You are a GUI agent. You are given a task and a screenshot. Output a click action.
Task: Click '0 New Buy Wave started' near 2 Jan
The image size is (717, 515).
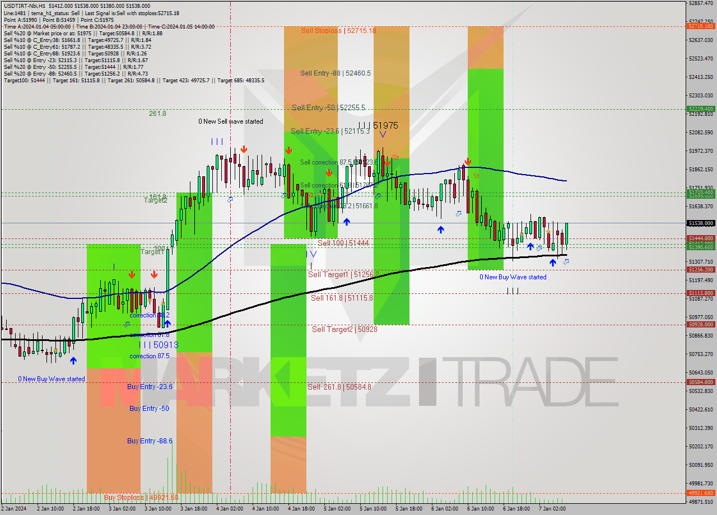(52, 379)
